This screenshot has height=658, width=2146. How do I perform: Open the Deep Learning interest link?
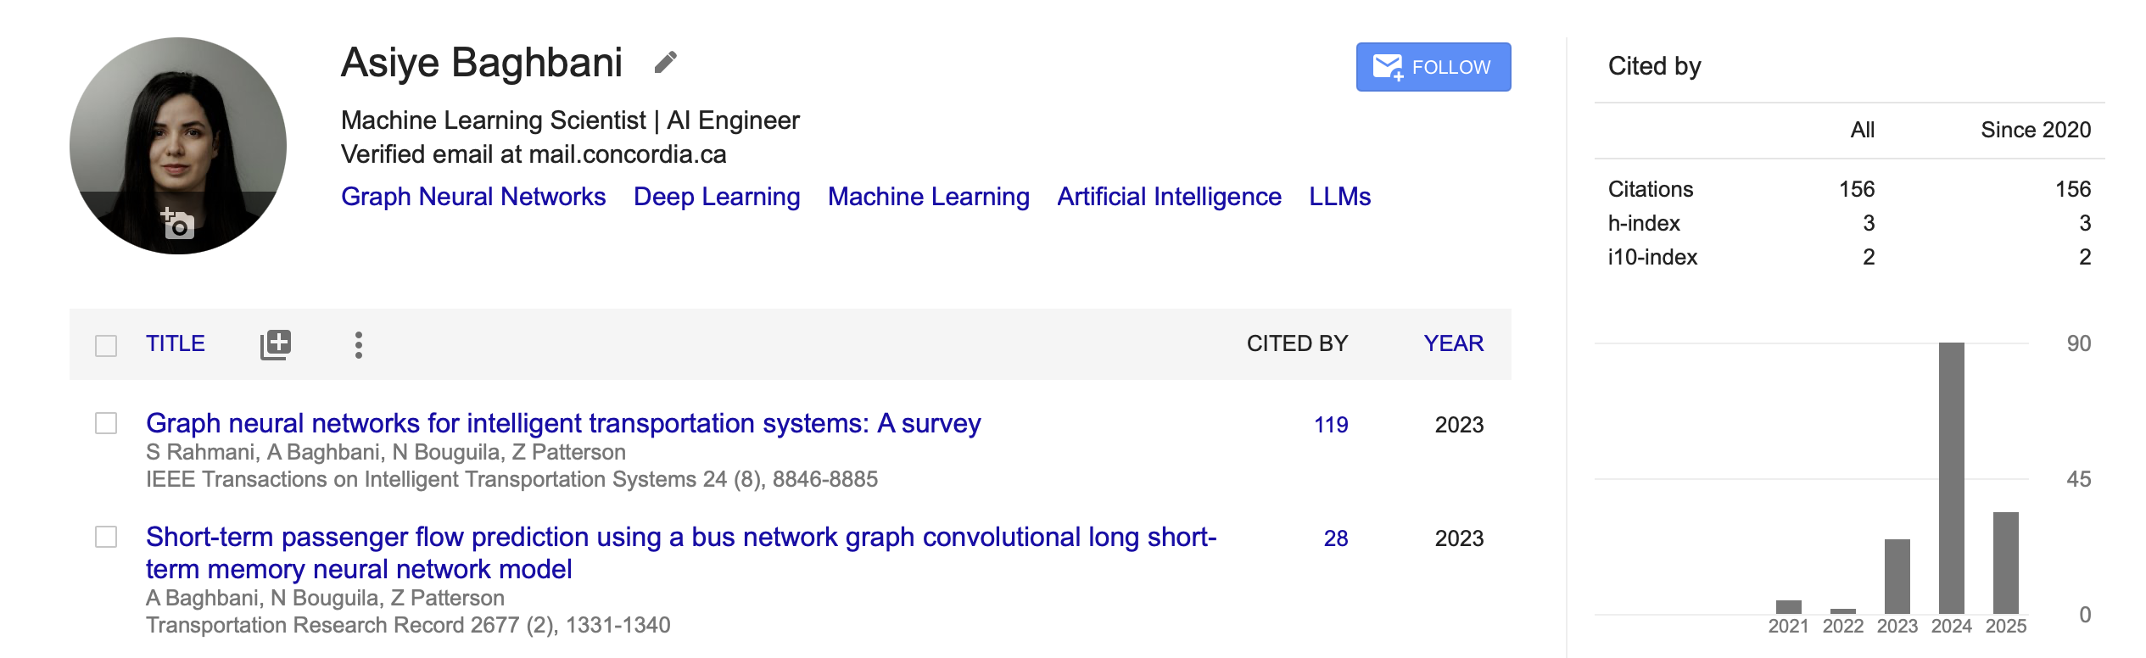[x=717, y=197]
